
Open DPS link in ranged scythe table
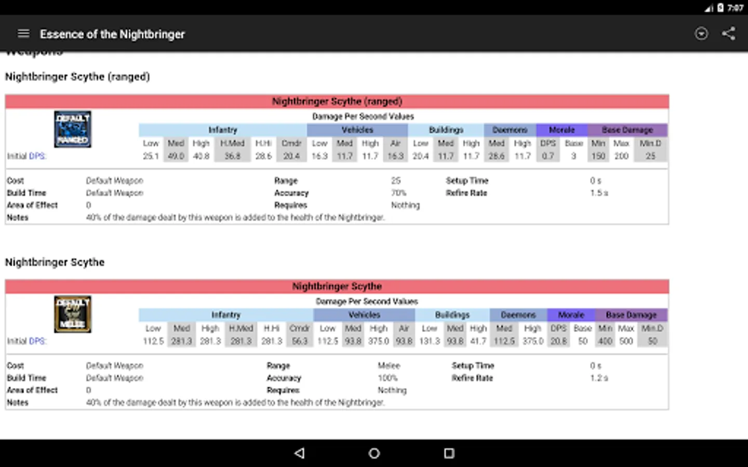point(37,156)
